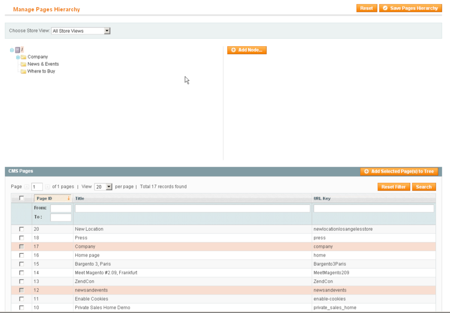Click the root node icon in tree
Viewport: 450px width, 313px height.
coord(18,50)
